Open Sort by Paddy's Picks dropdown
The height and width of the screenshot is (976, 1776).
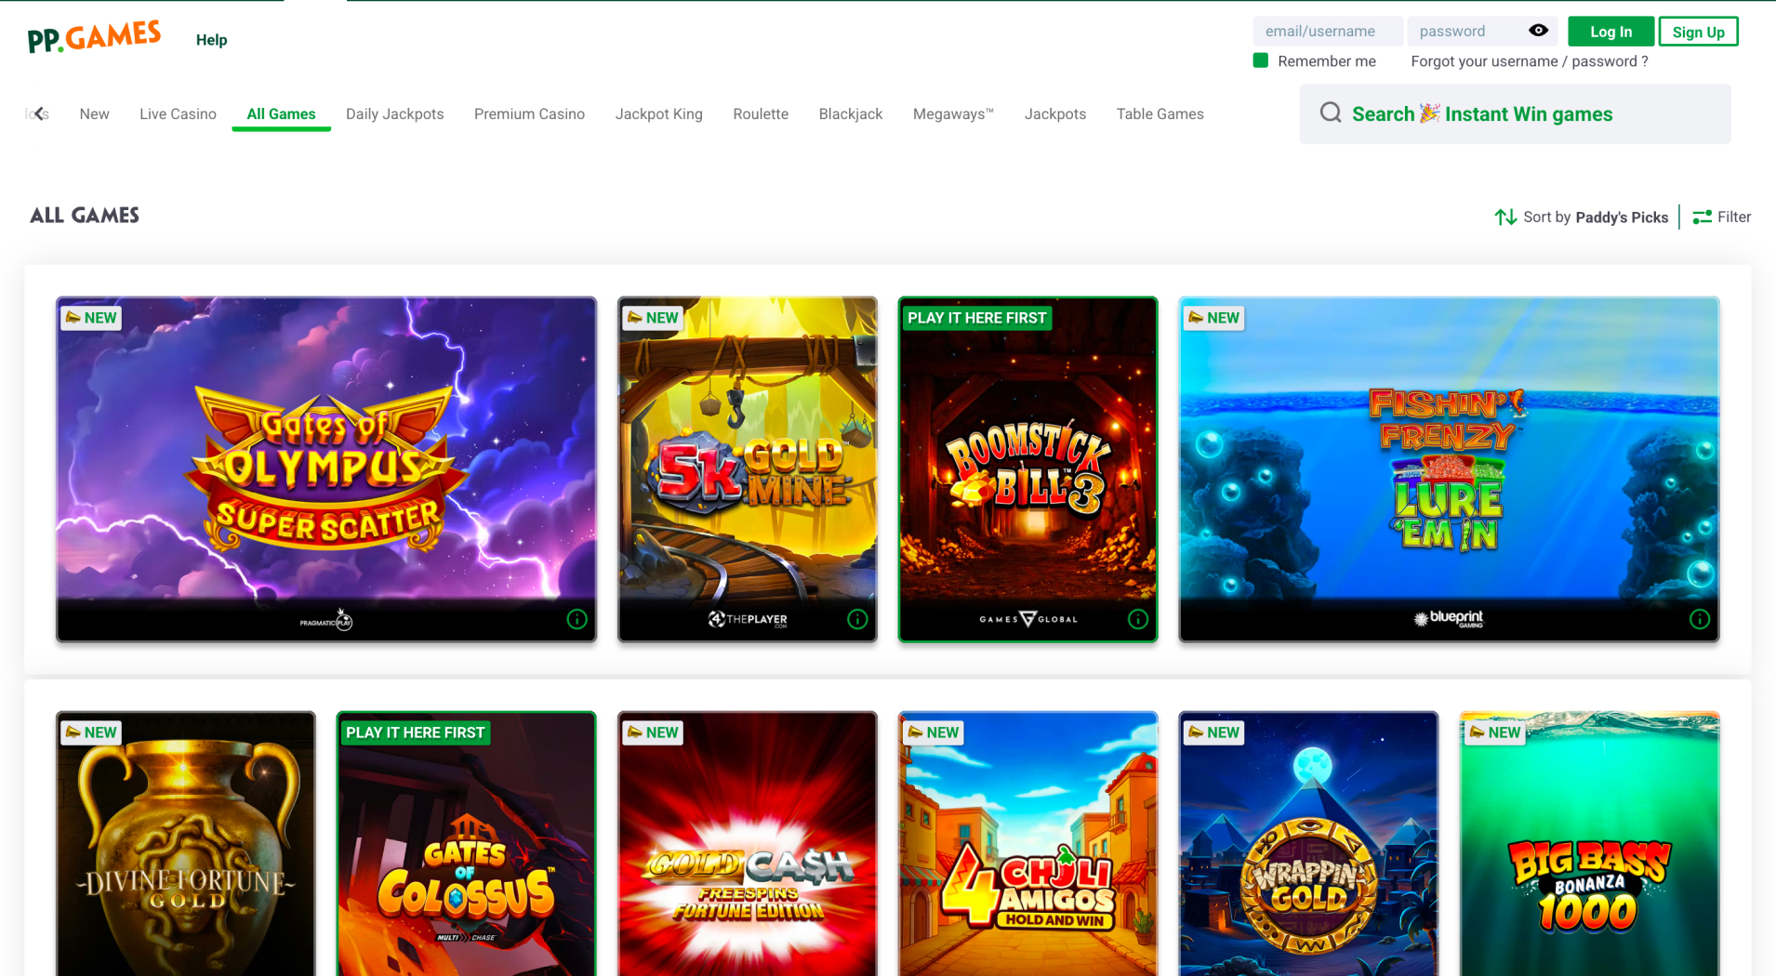1582,217
